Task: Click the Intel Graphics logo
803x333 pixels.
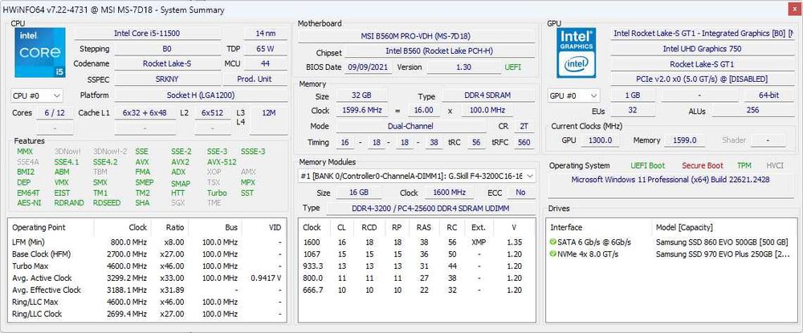Action: tap(577, 53)
